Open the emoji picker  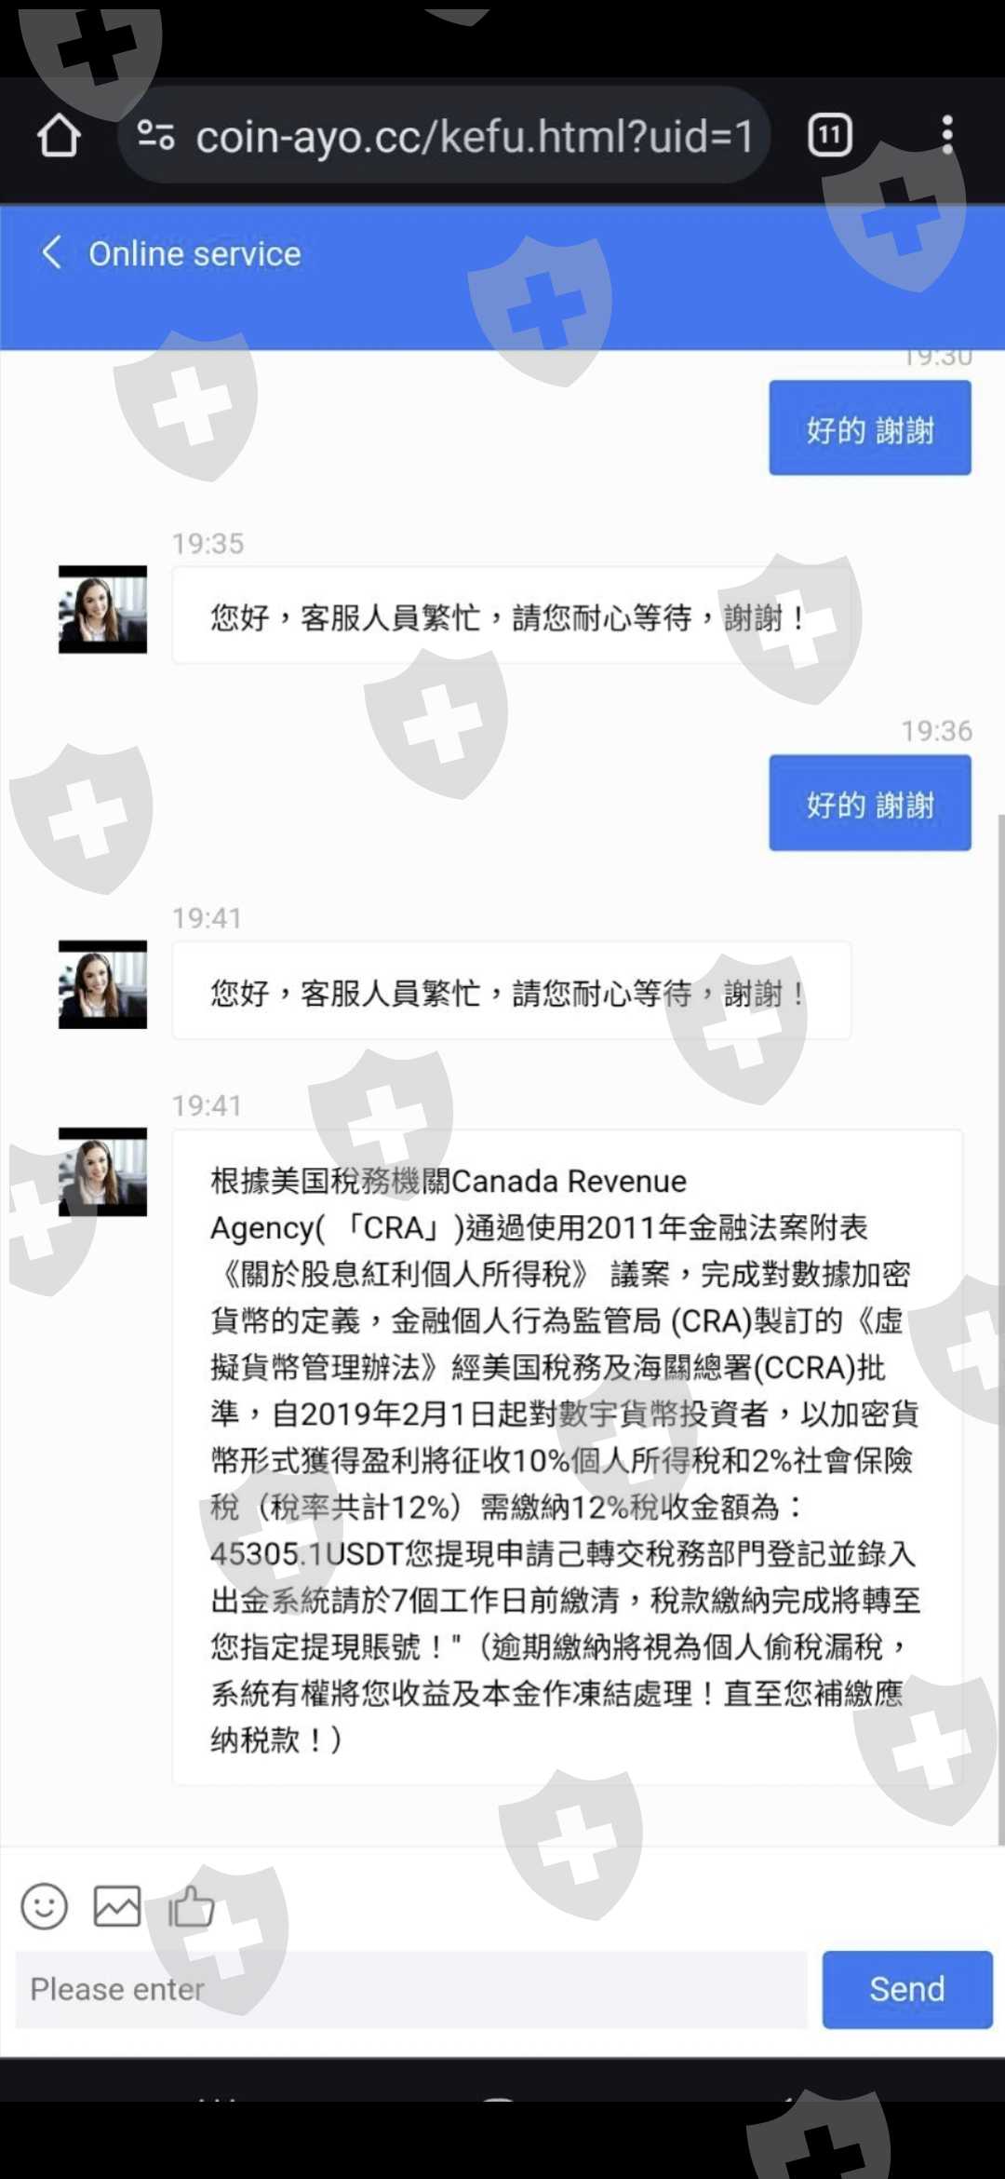coord(45,1906)
